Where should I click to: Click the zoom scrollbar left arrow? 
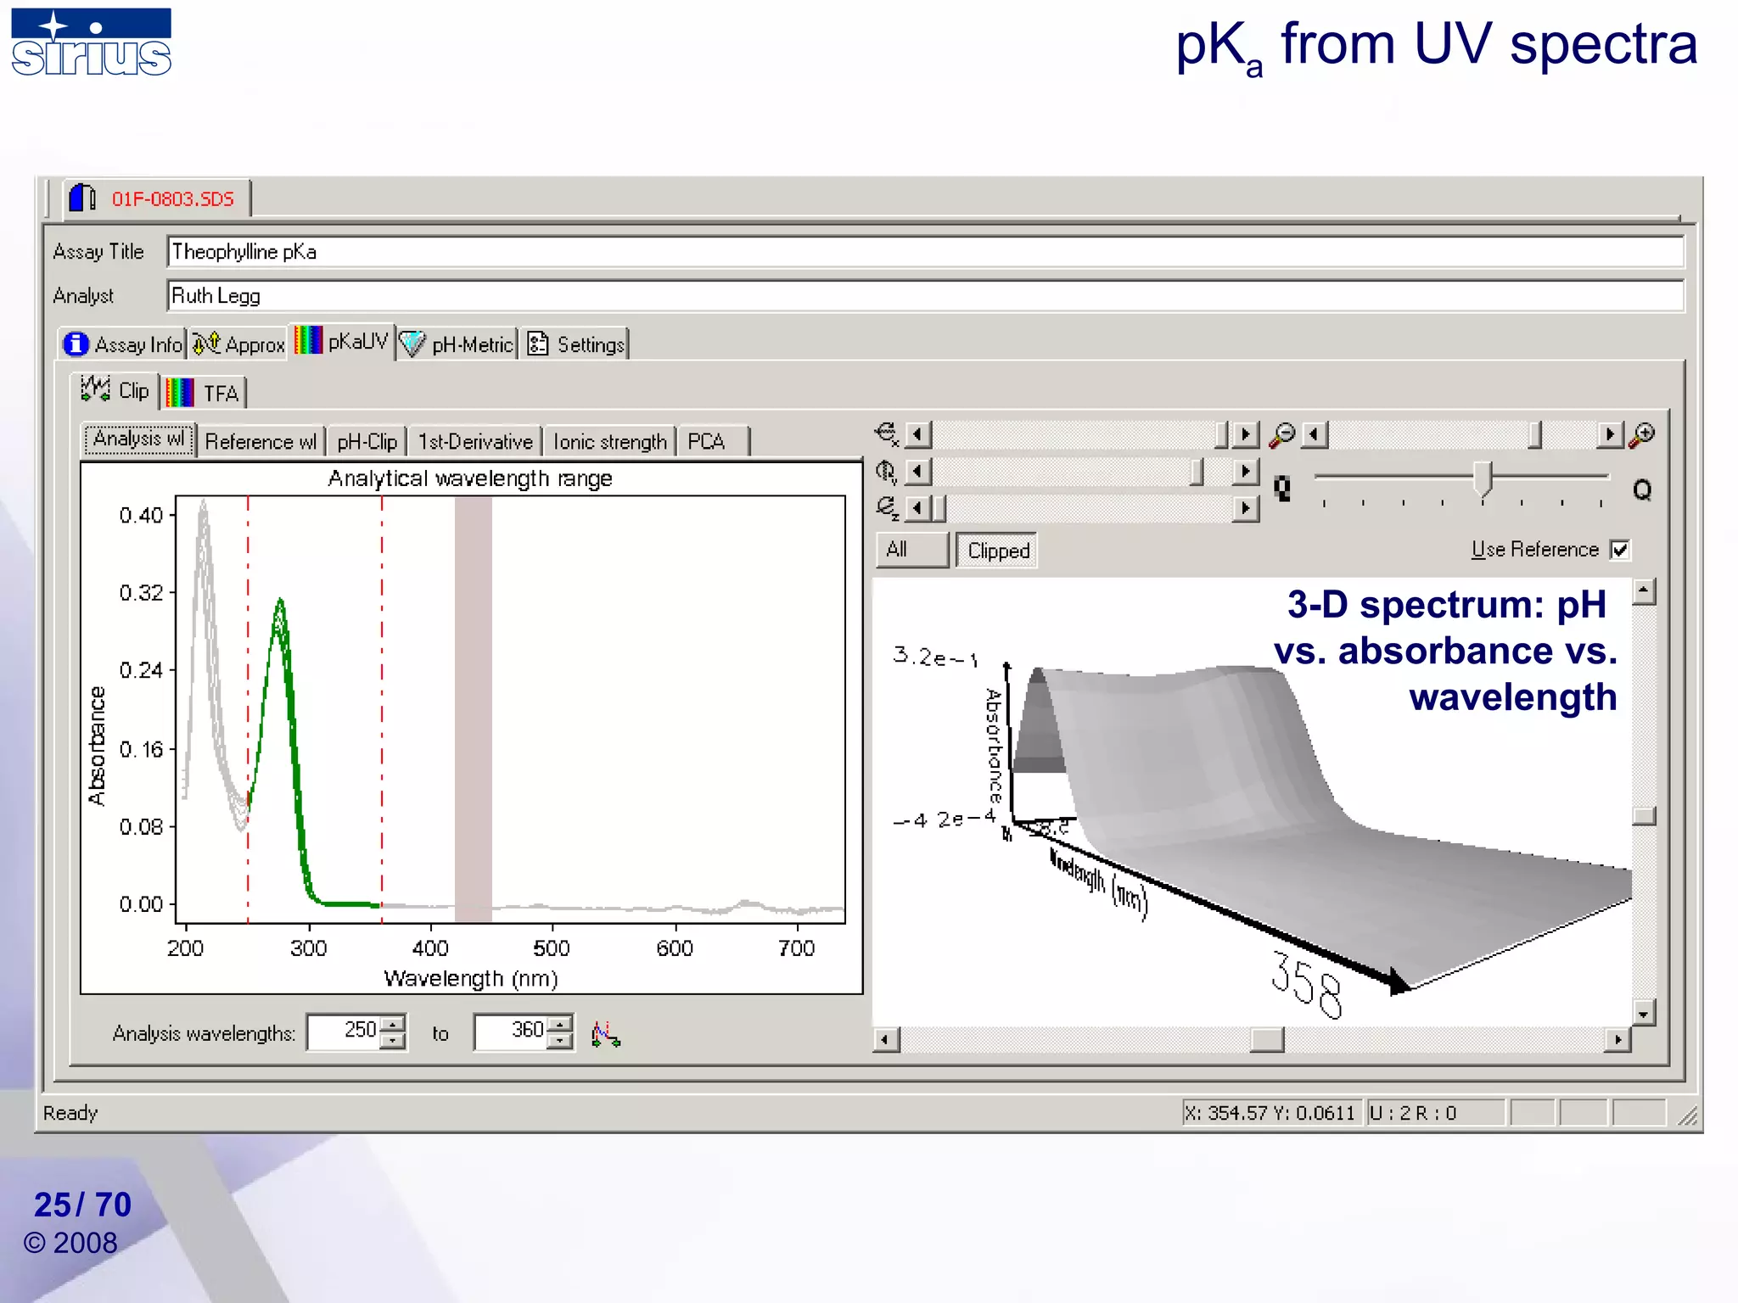[1315, 435]
